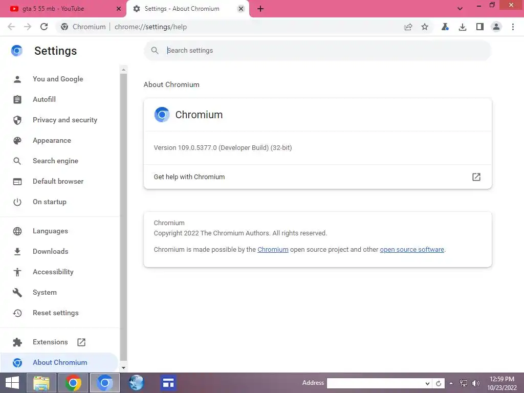Open Search engine settings
This screenshot has height=393, width=524.
(x=55, y=161)
